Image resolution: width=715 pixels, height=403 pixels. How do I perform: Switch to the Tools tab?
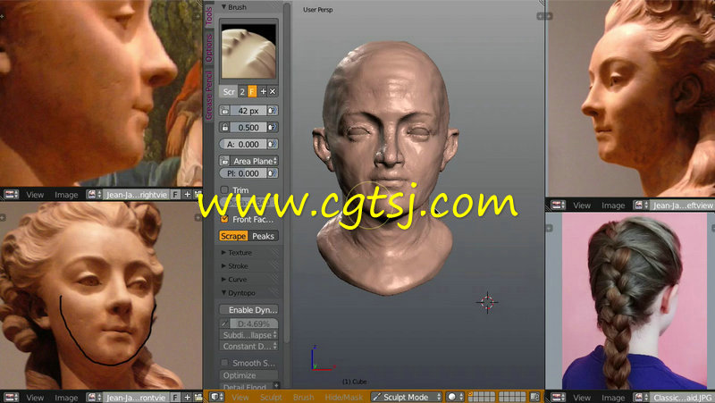pyautogui.click(x=209, y=16)
